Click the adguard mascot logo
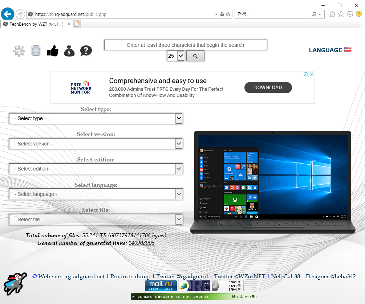The height and width of the screenshot is (304, 365). (x=15, y=284)
